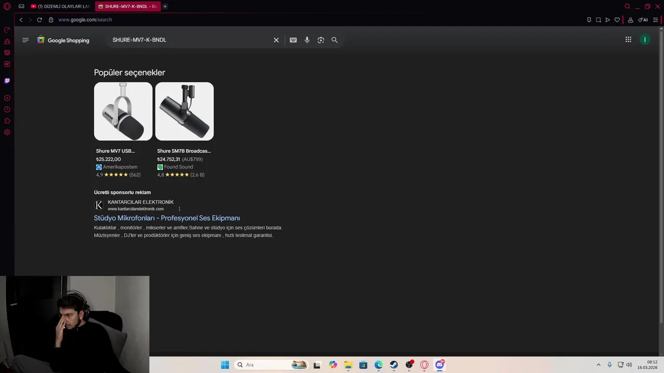Select the SHURE-MV7-K-BNDL browser tab
The height and width of the screenshot is (373, 664).
coord(127,6)
